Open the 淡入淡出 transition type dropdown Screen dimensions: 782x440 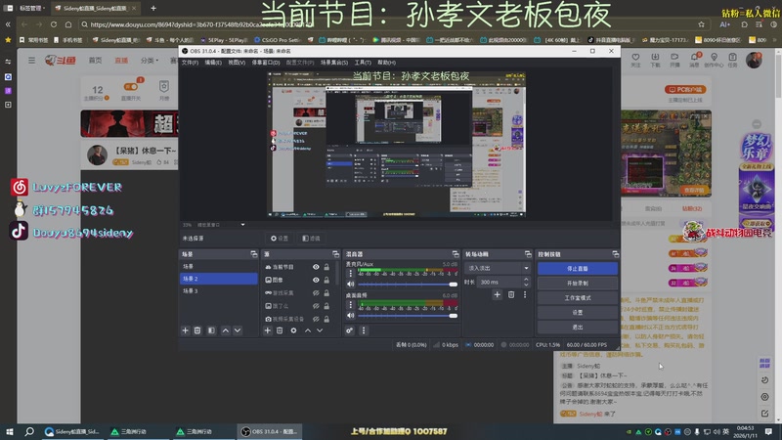pyautogui.click(x=498, y=268)
